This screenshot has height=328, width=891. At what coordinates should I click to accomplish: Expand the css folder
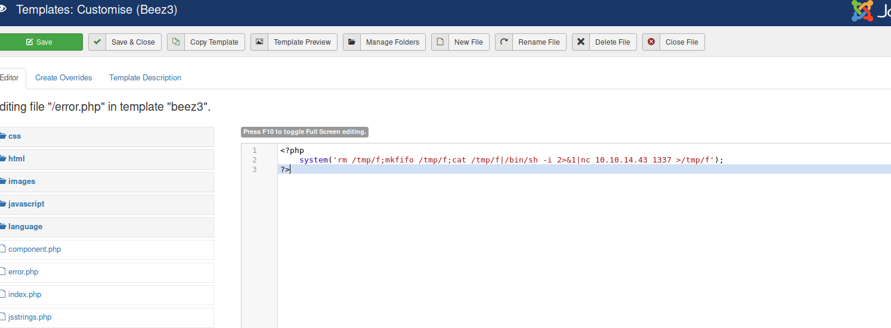(107, 136)
